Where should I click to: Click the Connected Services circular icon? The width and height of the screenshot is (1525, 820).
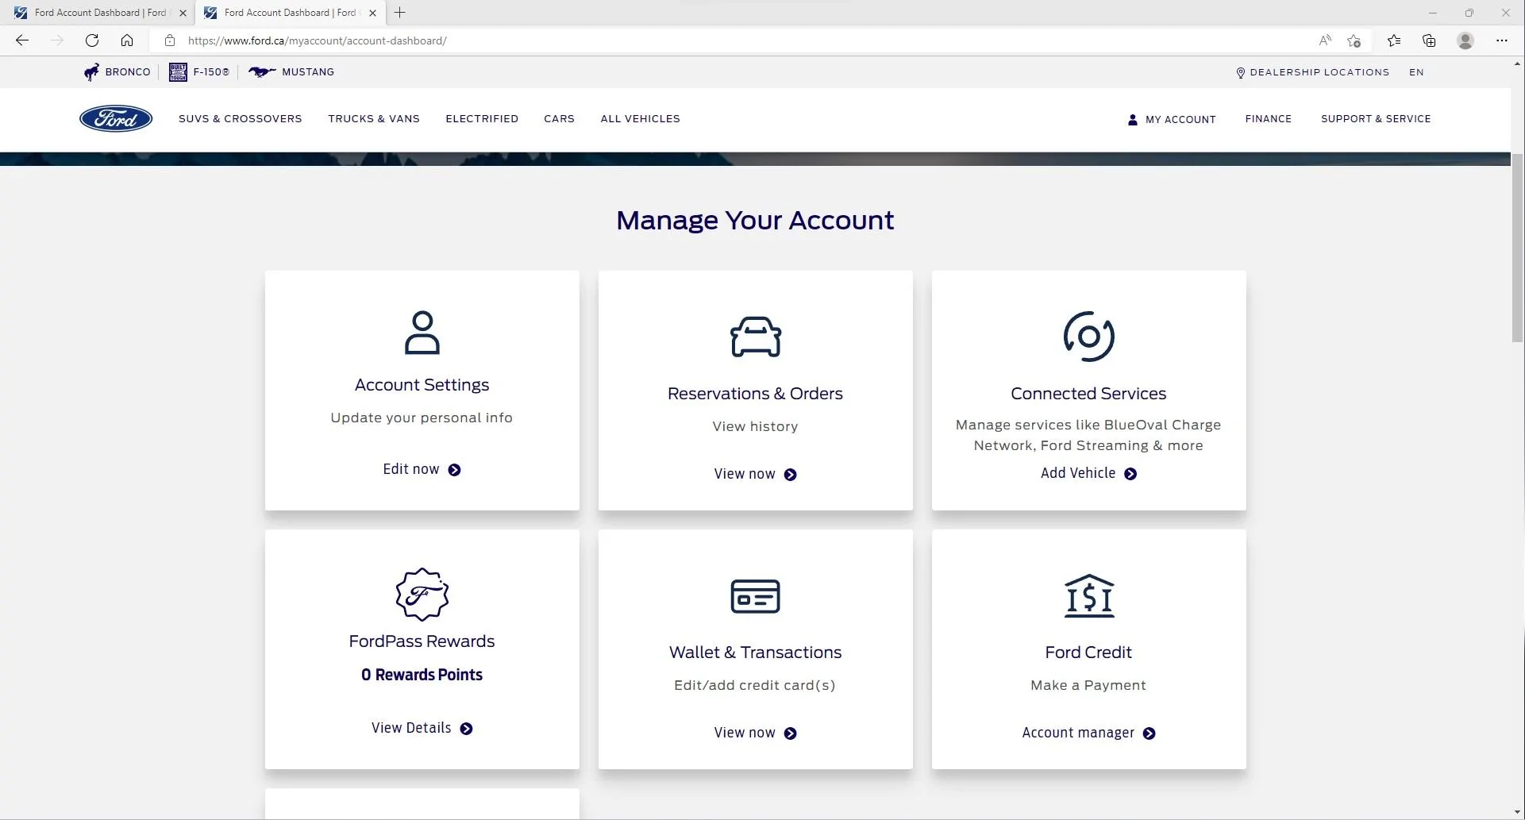click(x=1088, y=337)
